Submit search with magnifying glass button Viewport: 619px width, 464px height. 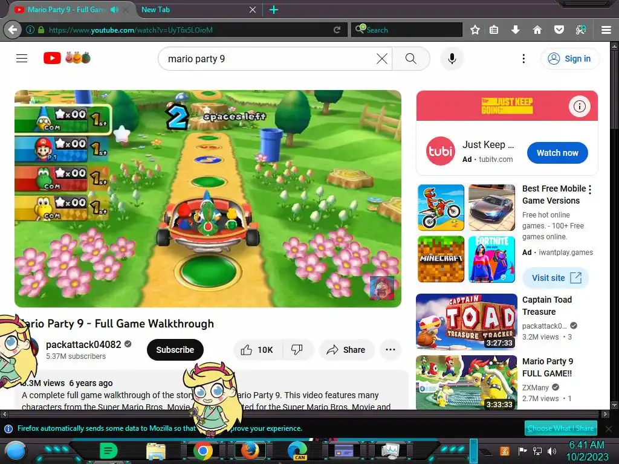411,59
